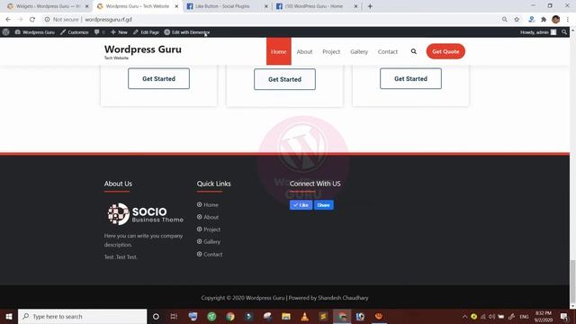The width and height of the screenshot is (576, 324).
Task: Open Howdy, admin account menu
Action: [x=538, y=32]
